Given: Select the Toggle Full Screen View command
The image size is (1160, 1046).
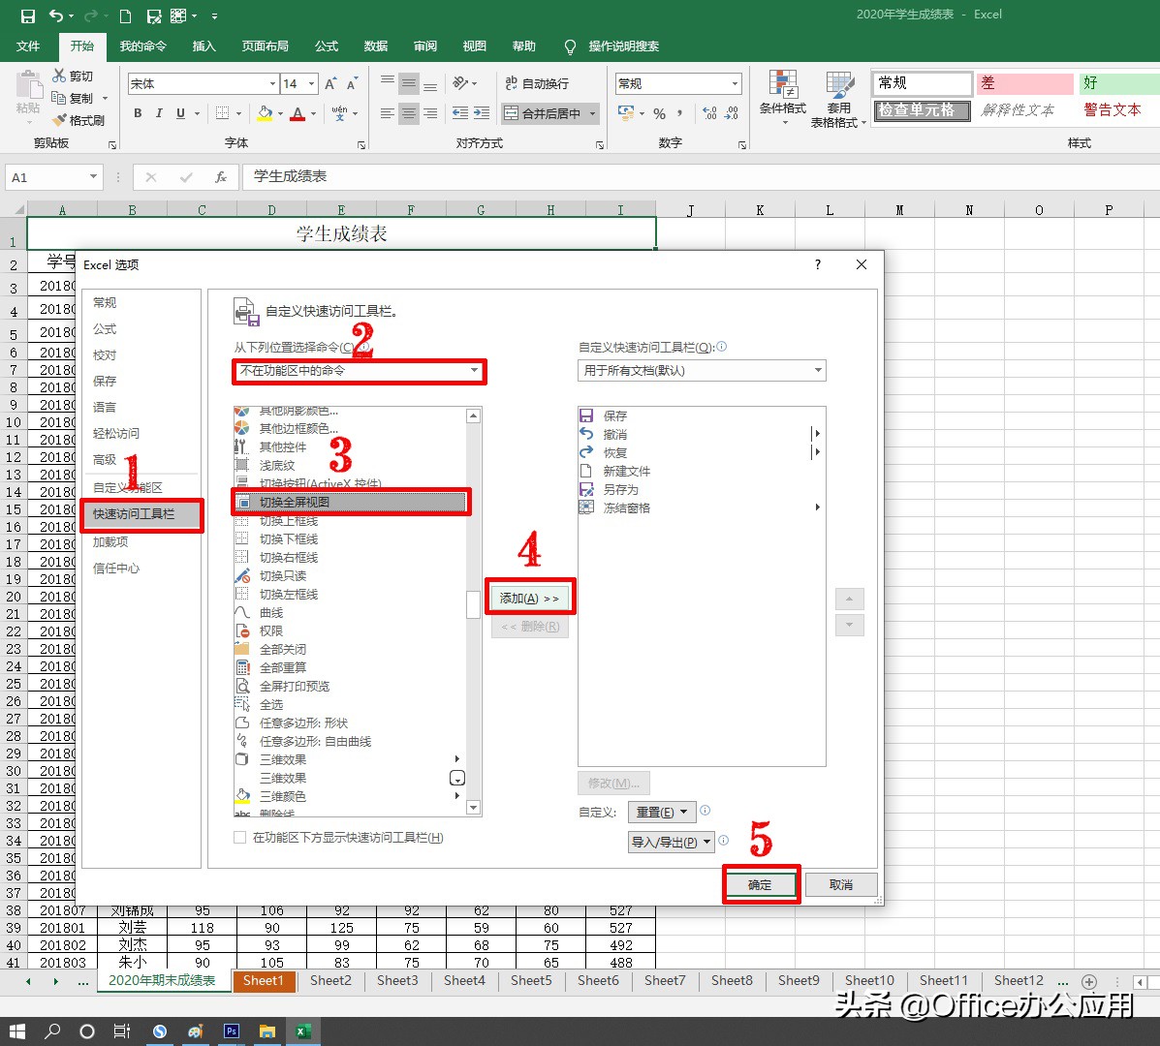Looking at the screenshot, I should coord(351,502).
